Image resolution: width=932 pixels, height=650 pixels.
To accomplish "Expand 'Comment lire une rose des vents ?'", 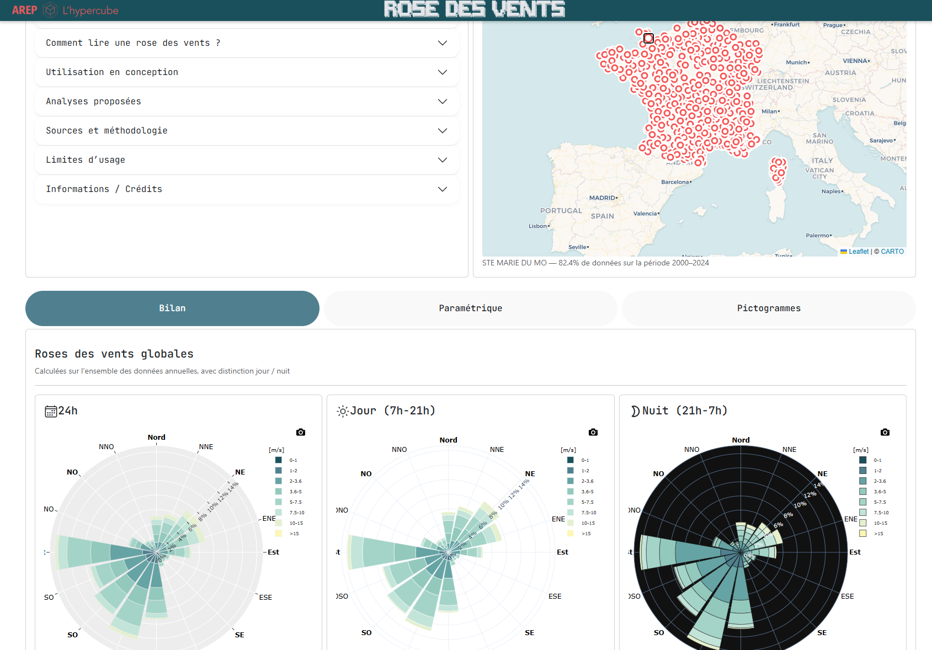I will 247,43.
